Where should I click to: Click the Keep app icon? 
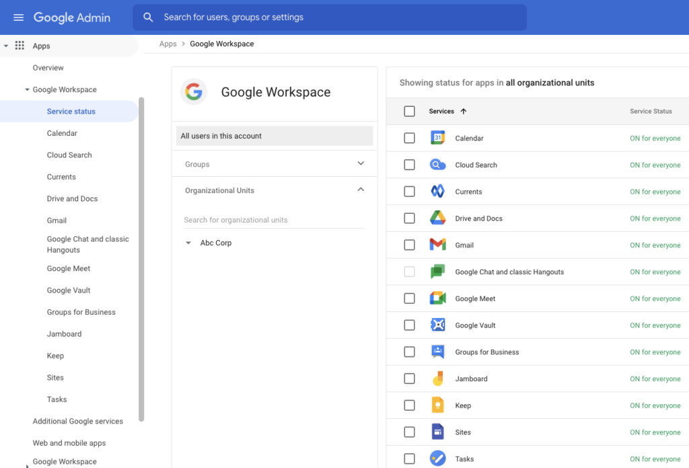tap(437, 405)
